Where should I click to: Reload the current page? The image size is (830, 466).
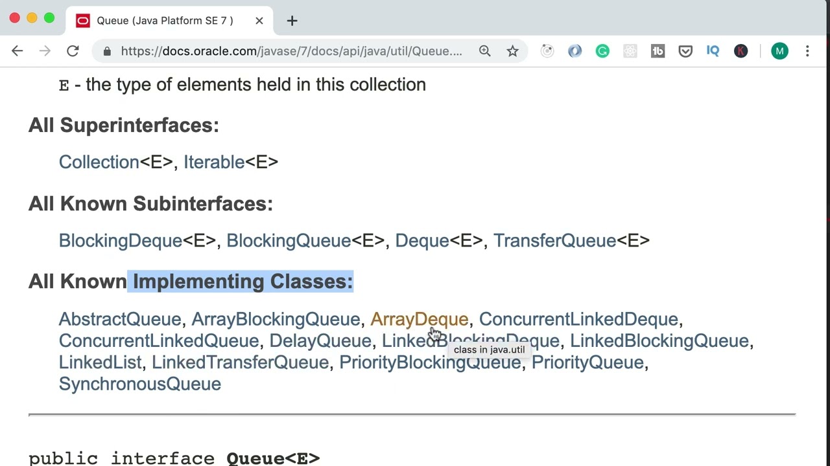(73, 51)
